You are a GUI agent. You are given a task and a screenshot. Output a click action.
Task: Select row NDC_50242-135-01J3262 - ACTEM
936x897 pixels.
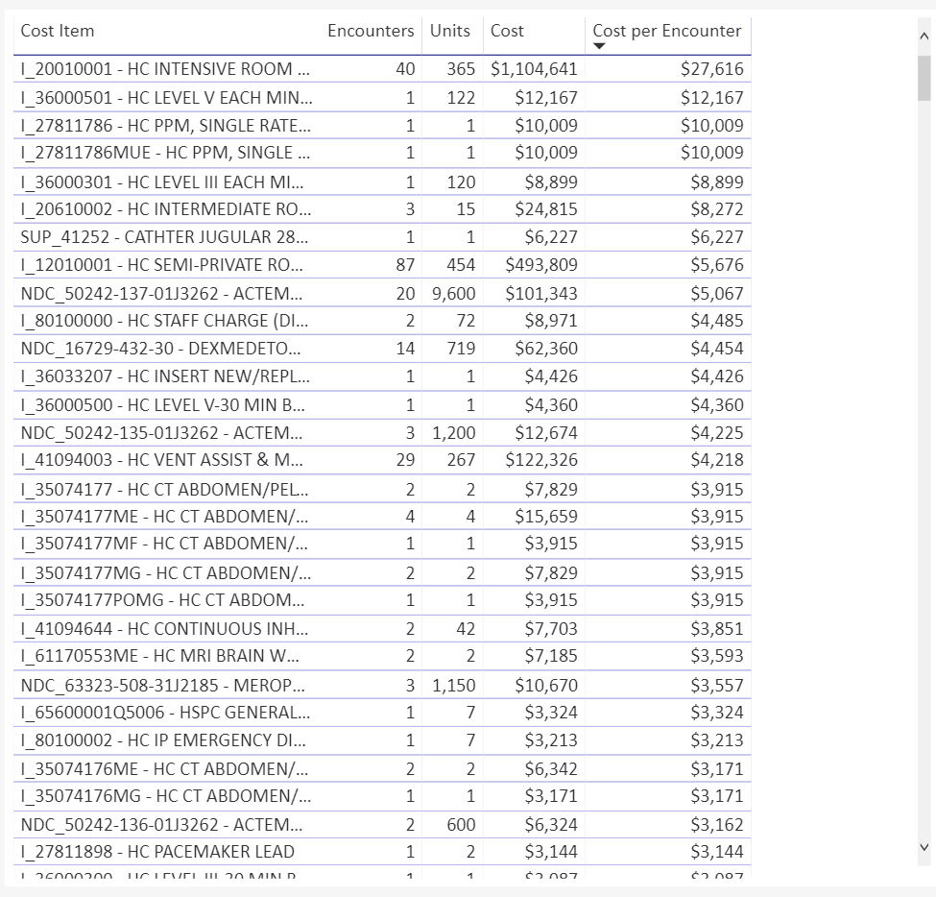pos(382,432)
